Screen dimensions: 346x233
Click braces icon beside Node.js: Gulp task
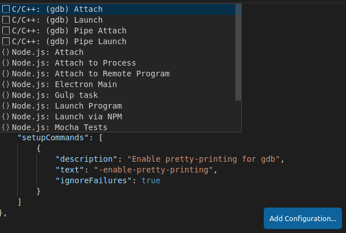(6, 96)
